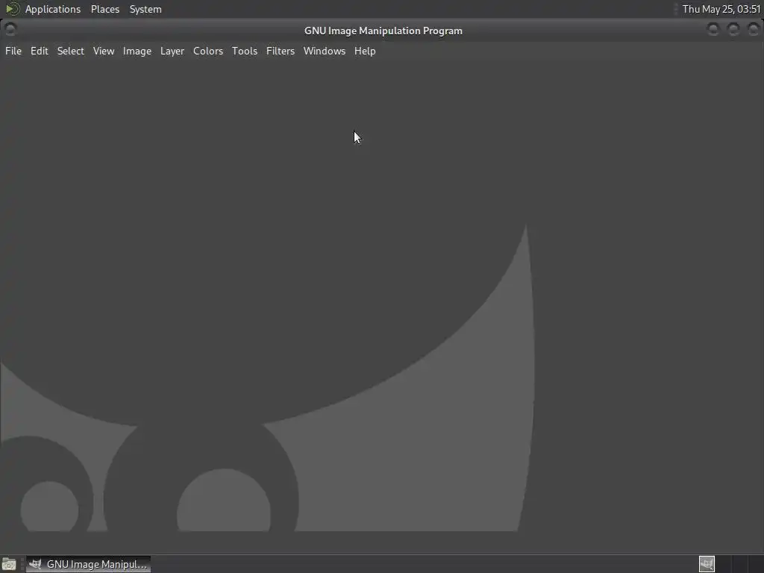Open the Edit menu

(39, 51)
